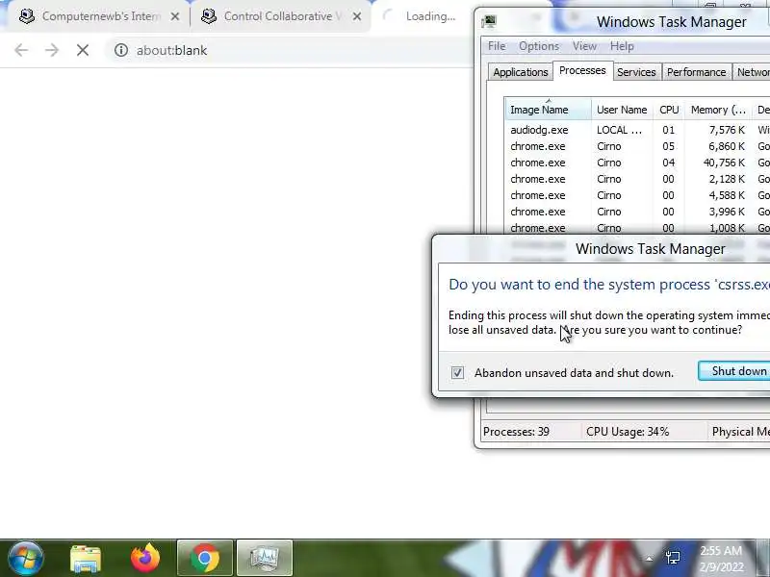Open the Task Manager Help menu

(x=622, y=46)
